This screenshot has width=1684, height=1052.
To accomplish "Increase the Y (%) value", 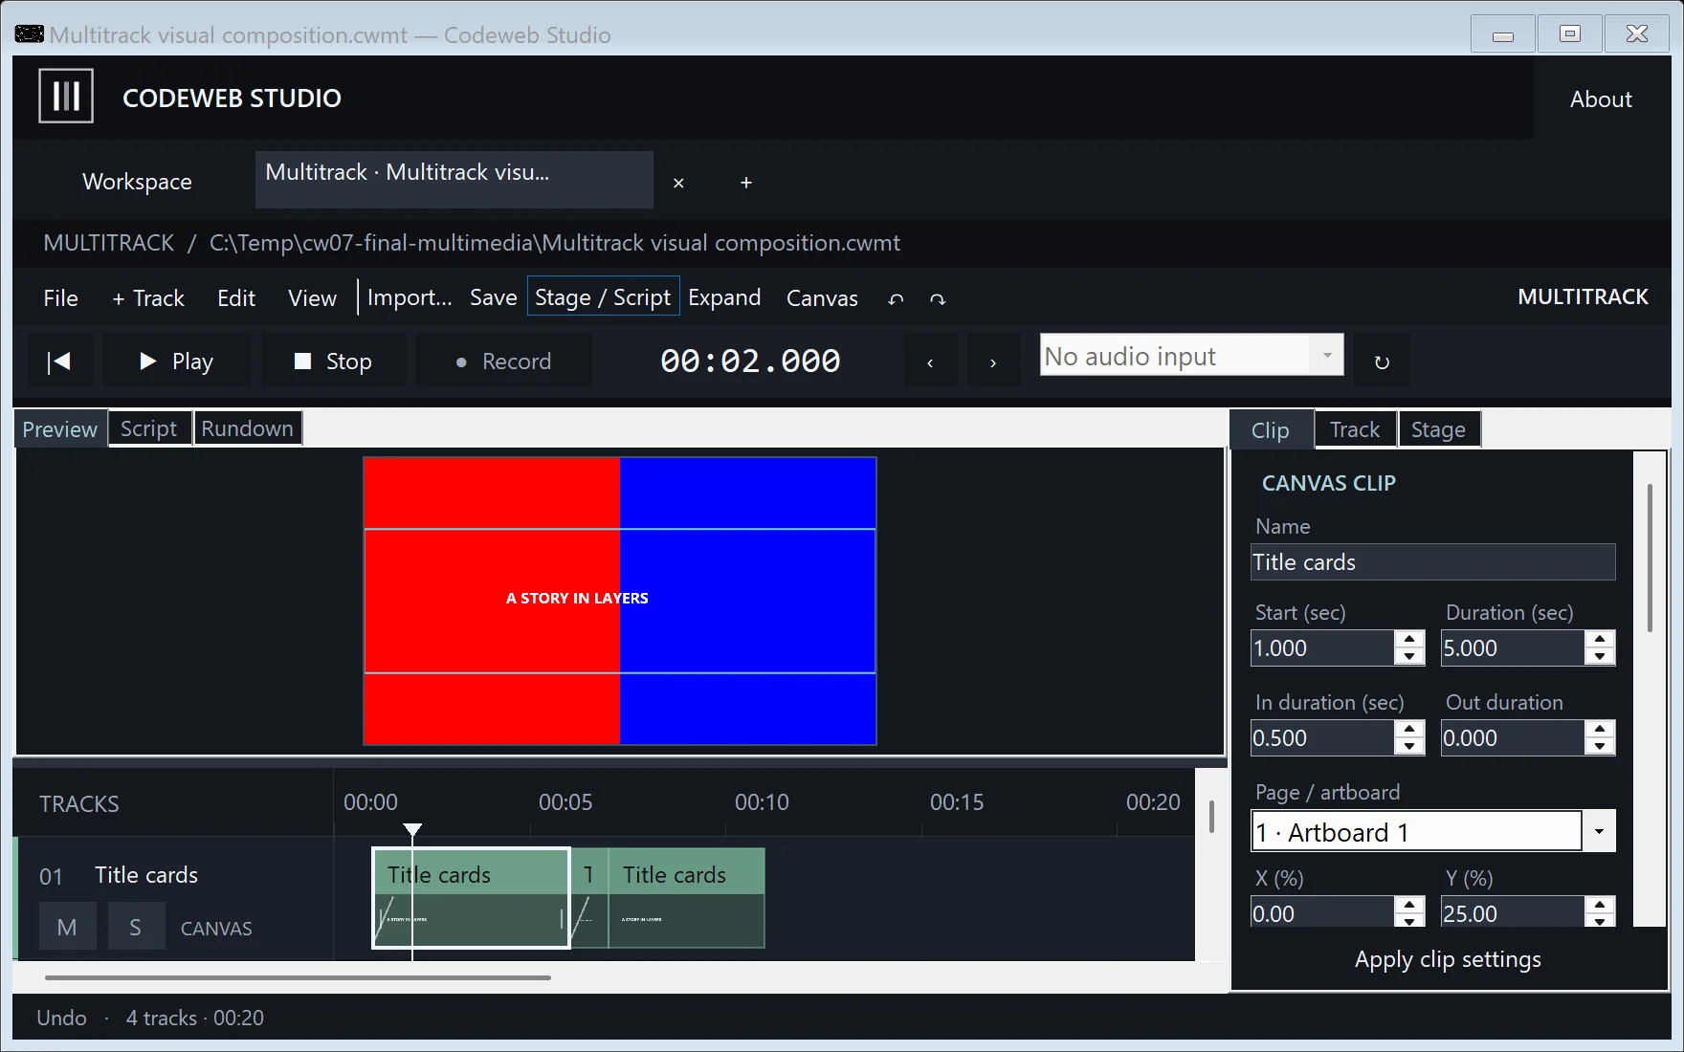I will pyautogui.click(x=1600, y=904).
